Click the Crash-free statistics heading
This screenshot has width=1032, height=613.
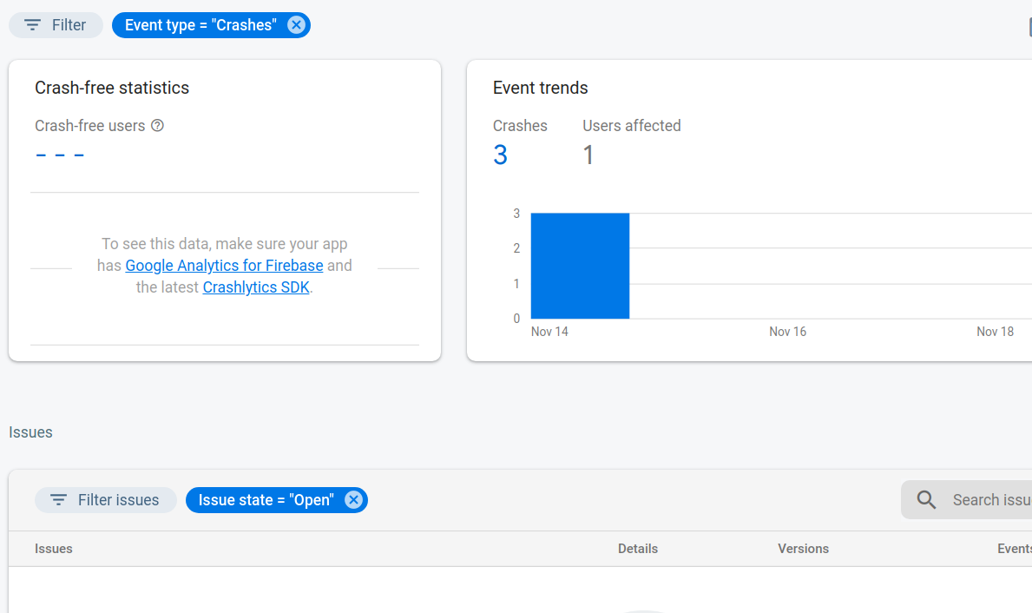pos(112,88)
